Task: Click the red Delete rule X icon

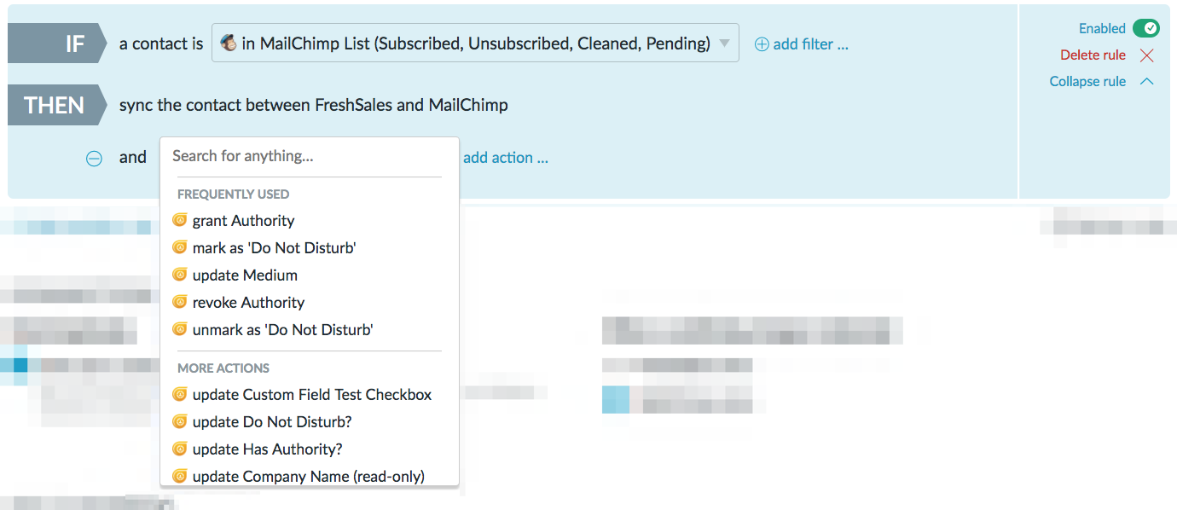Action: 1146,55
